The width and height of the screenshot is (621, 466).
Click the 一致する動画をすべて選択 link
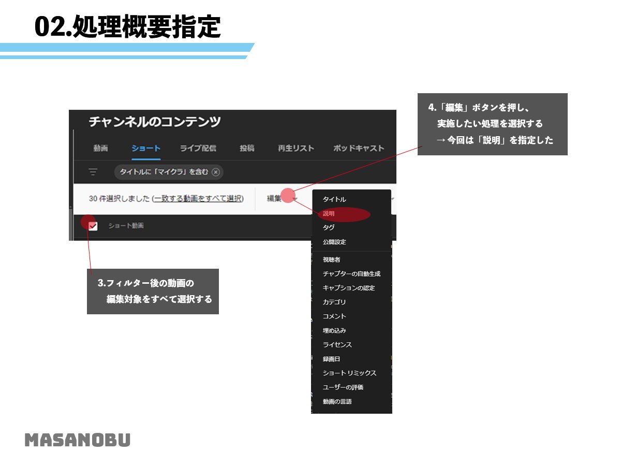[x=198, y=198]
